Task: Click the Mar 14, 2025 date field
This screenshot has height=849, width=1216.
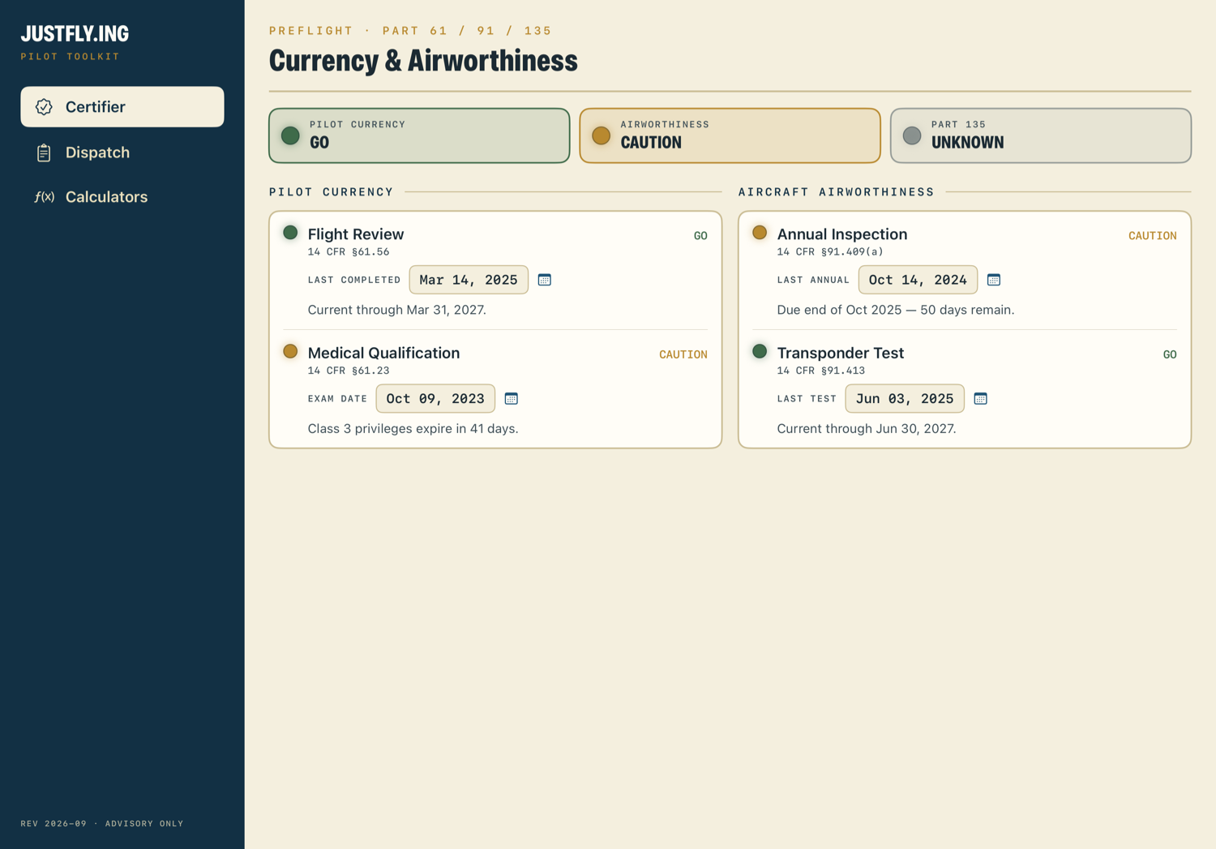Action: 469,280
